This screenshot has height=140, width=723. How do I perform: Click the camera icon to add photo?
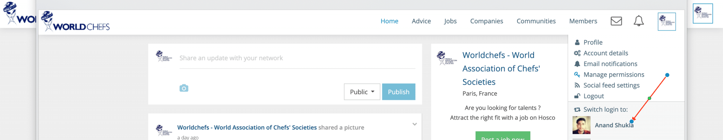click(184, 88)
